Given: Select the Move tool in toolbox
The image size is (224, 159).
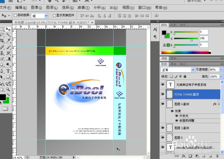Looking at the screenshot, I should pyautogui.click(x=8, y=29).
